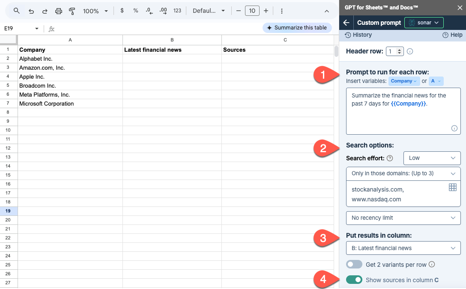
Task: Insert the Company variable
Action: 403,81
